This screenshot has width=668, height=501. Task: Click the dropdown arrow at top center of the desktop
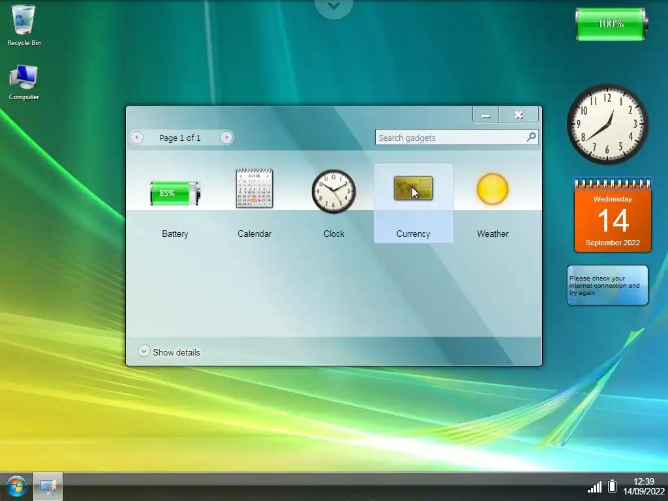click(333, 7)
